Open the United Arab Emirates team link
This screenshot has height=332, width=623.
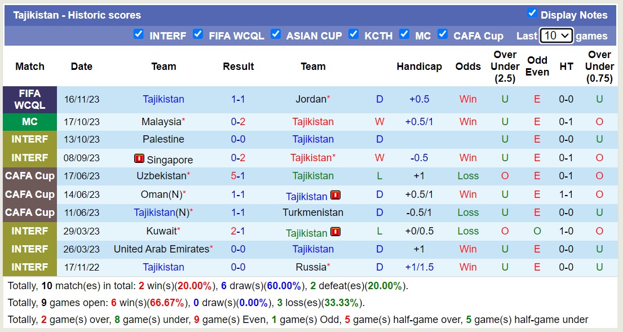click(x=161, y=249)
